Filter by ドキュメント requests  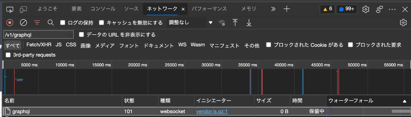pos(159,45)
